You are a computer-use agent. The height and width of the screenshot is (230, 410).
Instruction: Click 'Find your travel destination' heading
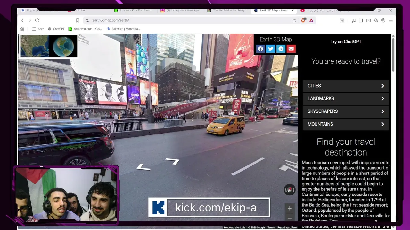click(346, 147)
